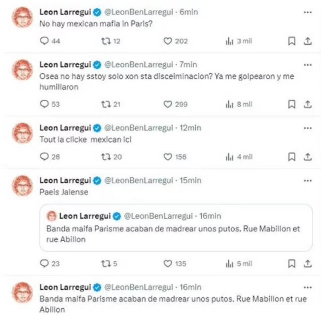
Task: Share the tweet posted 6min ago
Action: point(307,41)
